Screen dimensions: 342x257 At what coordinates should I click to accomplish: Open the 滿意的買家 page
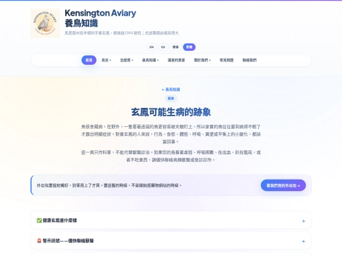point(176,60)
